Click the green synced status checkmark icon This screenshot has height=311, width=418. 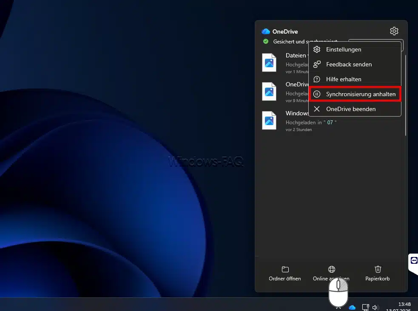click(x=266, y=41)
